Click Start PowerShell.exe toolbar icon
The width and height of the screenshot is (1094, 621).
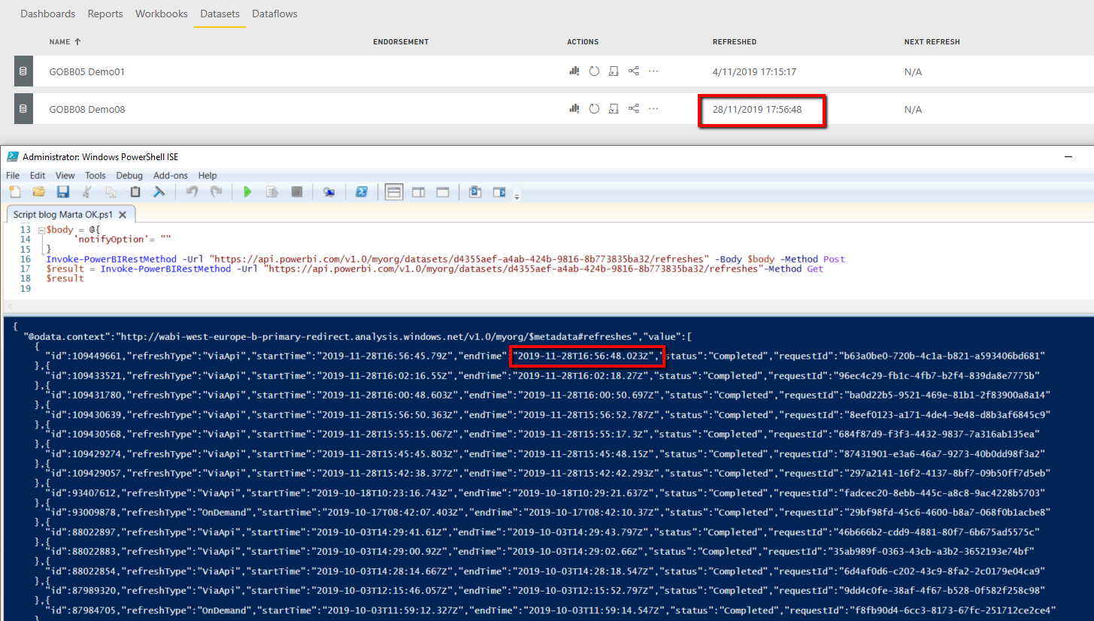pyautogui.click(x=362, y=192)
